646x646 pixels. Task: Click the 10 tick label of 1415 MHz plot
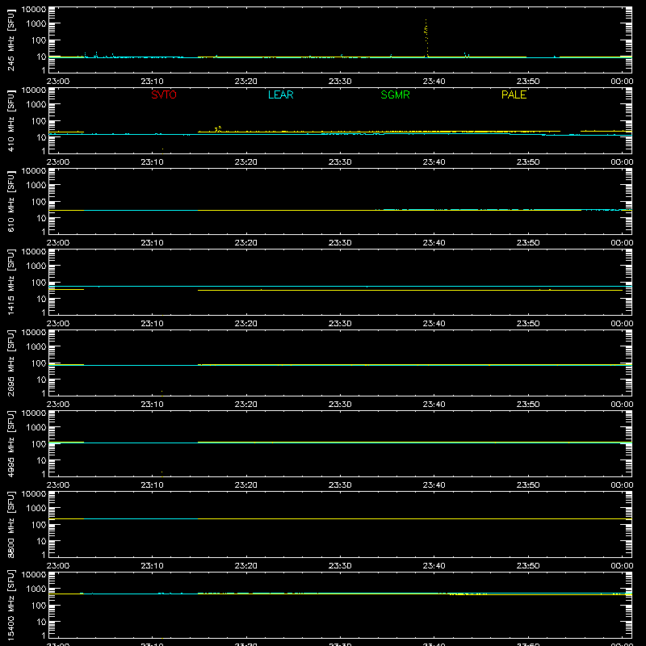pos(41,299)
